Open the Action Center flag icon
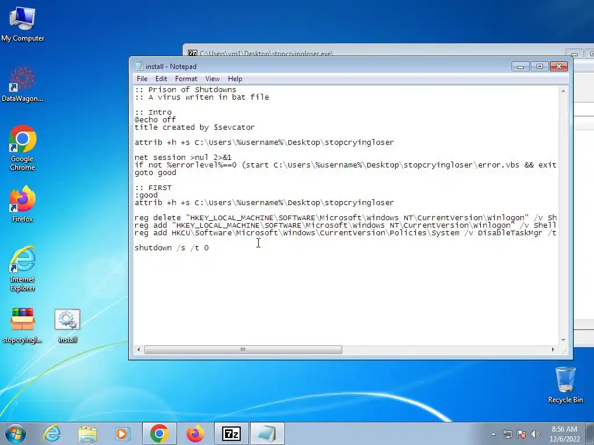This screenshot has height=445, width=594. [521, 434]
